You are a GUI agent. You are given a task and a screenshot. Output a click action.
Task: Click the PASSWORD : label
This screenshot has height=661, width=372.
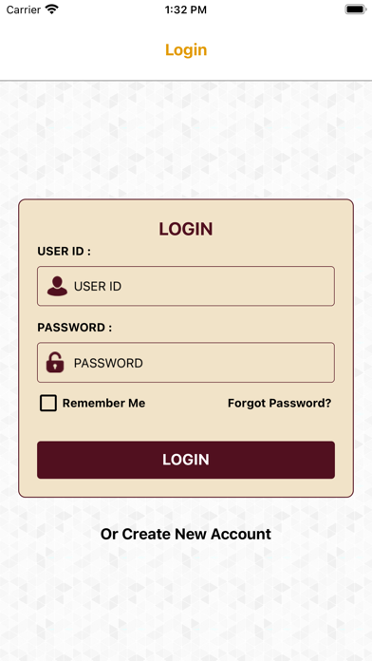[75, 328]
